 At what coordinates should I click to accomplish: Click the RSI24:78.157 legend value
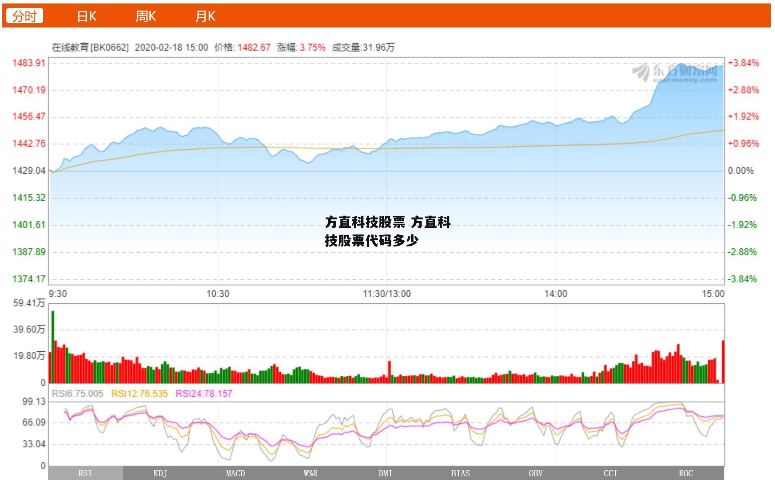point(204,394)
